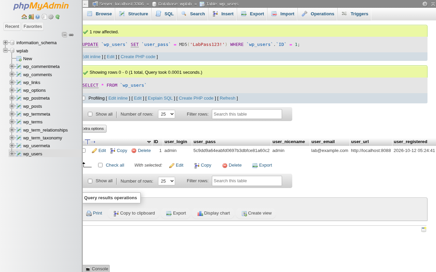Open page settings gear at top right
Image resolution: width=436 pixels, height=272 pixels.
425,4
